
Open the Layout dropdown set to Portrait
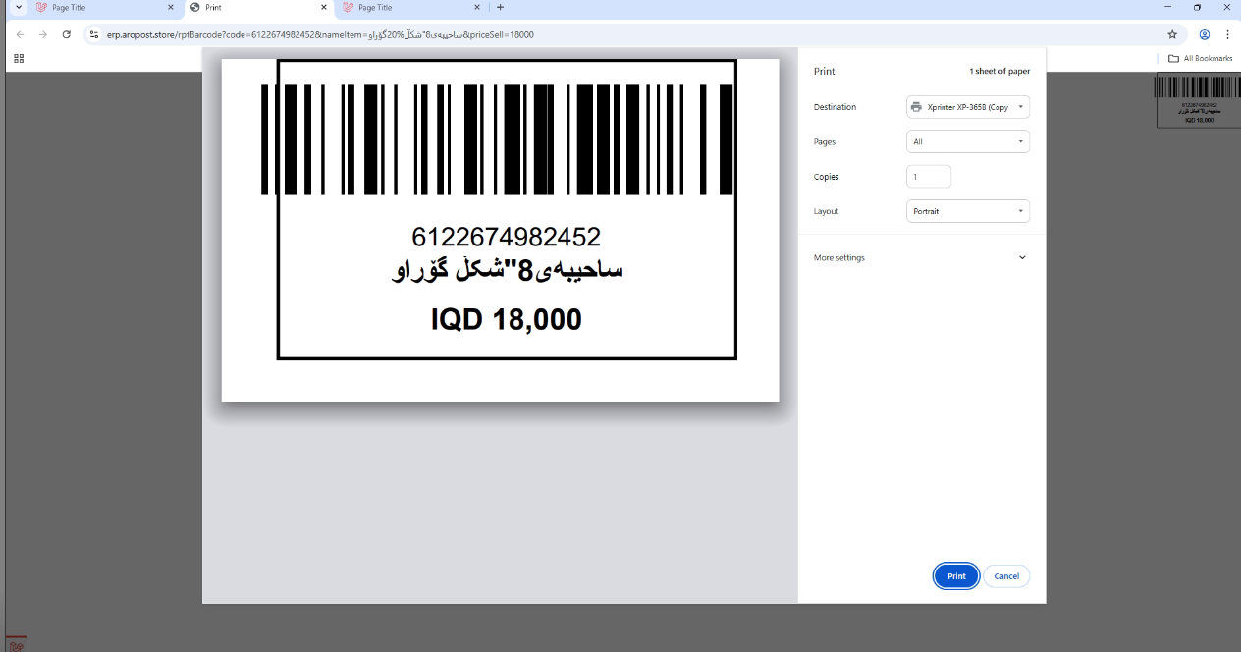967,211
